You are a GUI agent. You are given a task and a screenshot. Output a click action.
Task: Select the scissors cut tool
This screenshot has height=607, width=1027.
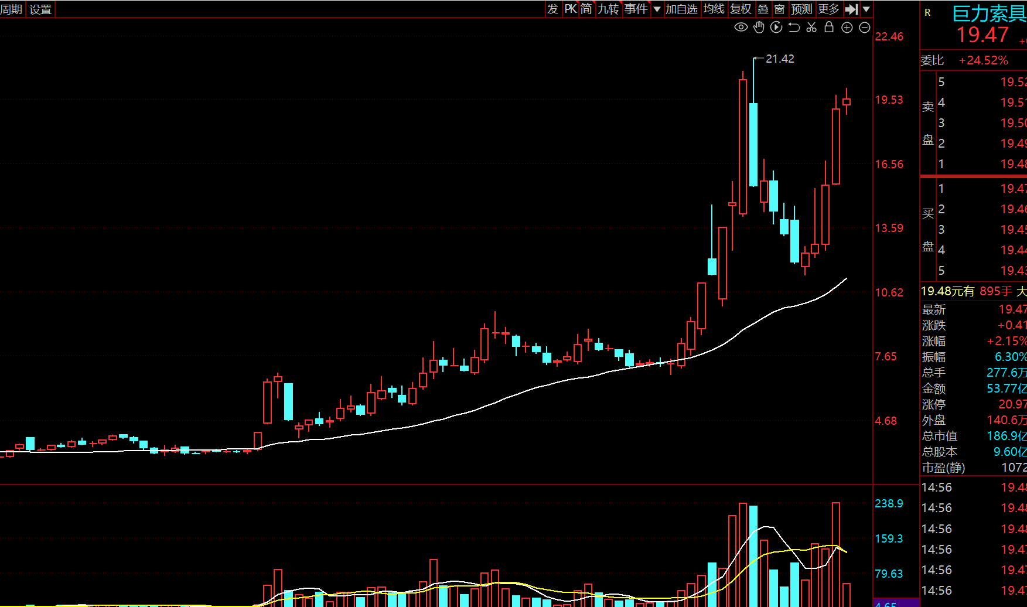[811, 27]
